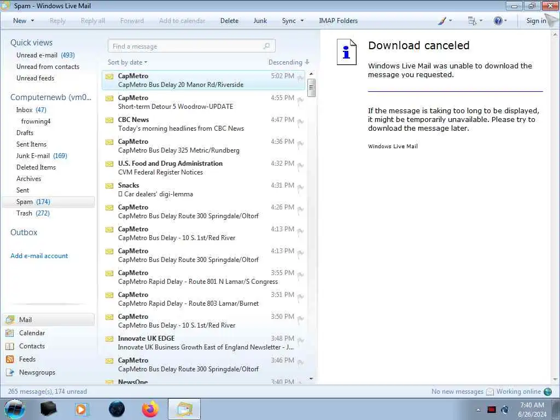This screenshot has width=560, height=420.
Task: Flag the 4:36 PM Metric/Rundberg message
Action: tap(300, 144)
